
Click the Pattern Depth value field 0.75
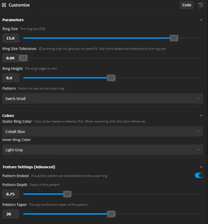[x=10, y=194]
